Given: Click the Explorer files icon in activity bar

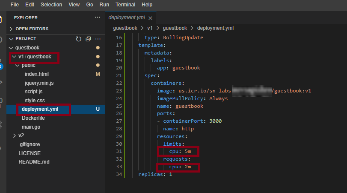Looking at the screenshot, I should (2, 19).
